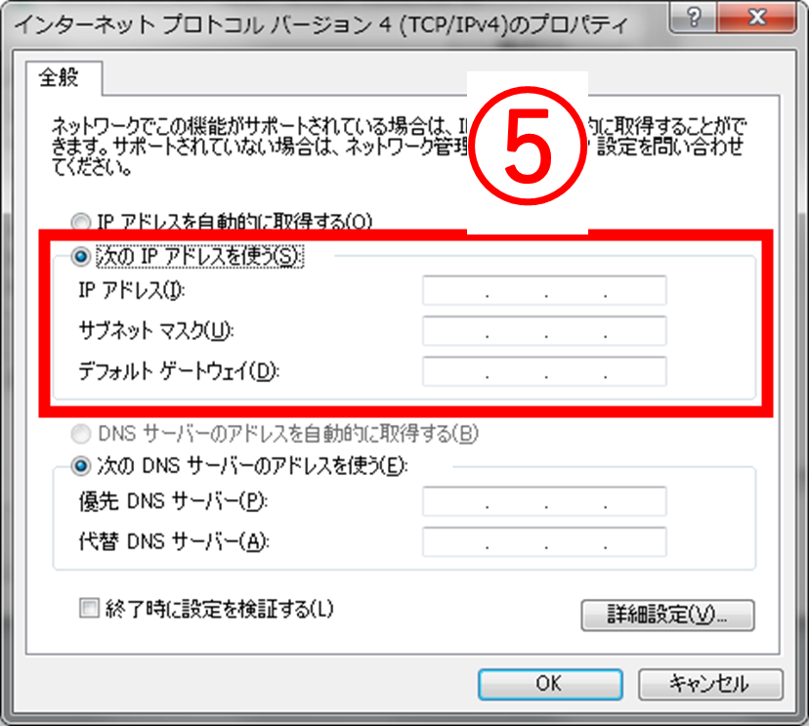Image resolution: width=809 pixels, height=726 pixels.
Task: Click the 代替 DNS サーバー input field
Action: pyautogui.click(x=544, y=541)
